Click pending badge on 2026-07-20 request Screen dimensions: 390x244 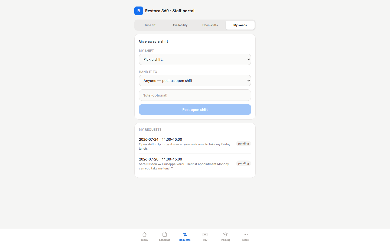pyautogui.click(x=243, y=163)
